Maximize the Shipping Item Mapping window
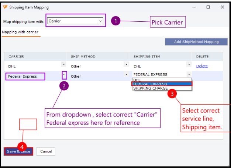 tap(208, 7)
